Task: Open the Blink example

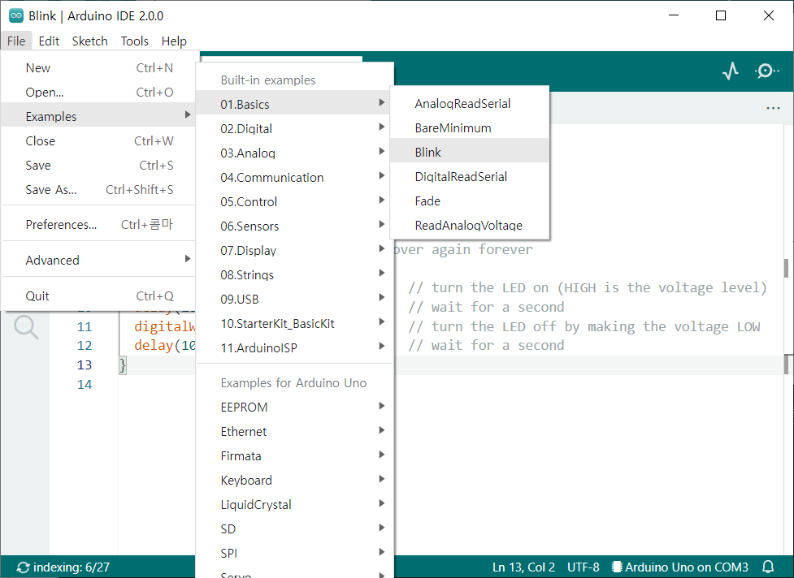Action: (x=470, y=152)
